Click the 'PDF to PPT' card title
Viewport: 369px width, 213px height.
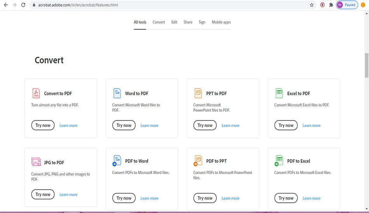pyautogui.click(x=216, y=161)
